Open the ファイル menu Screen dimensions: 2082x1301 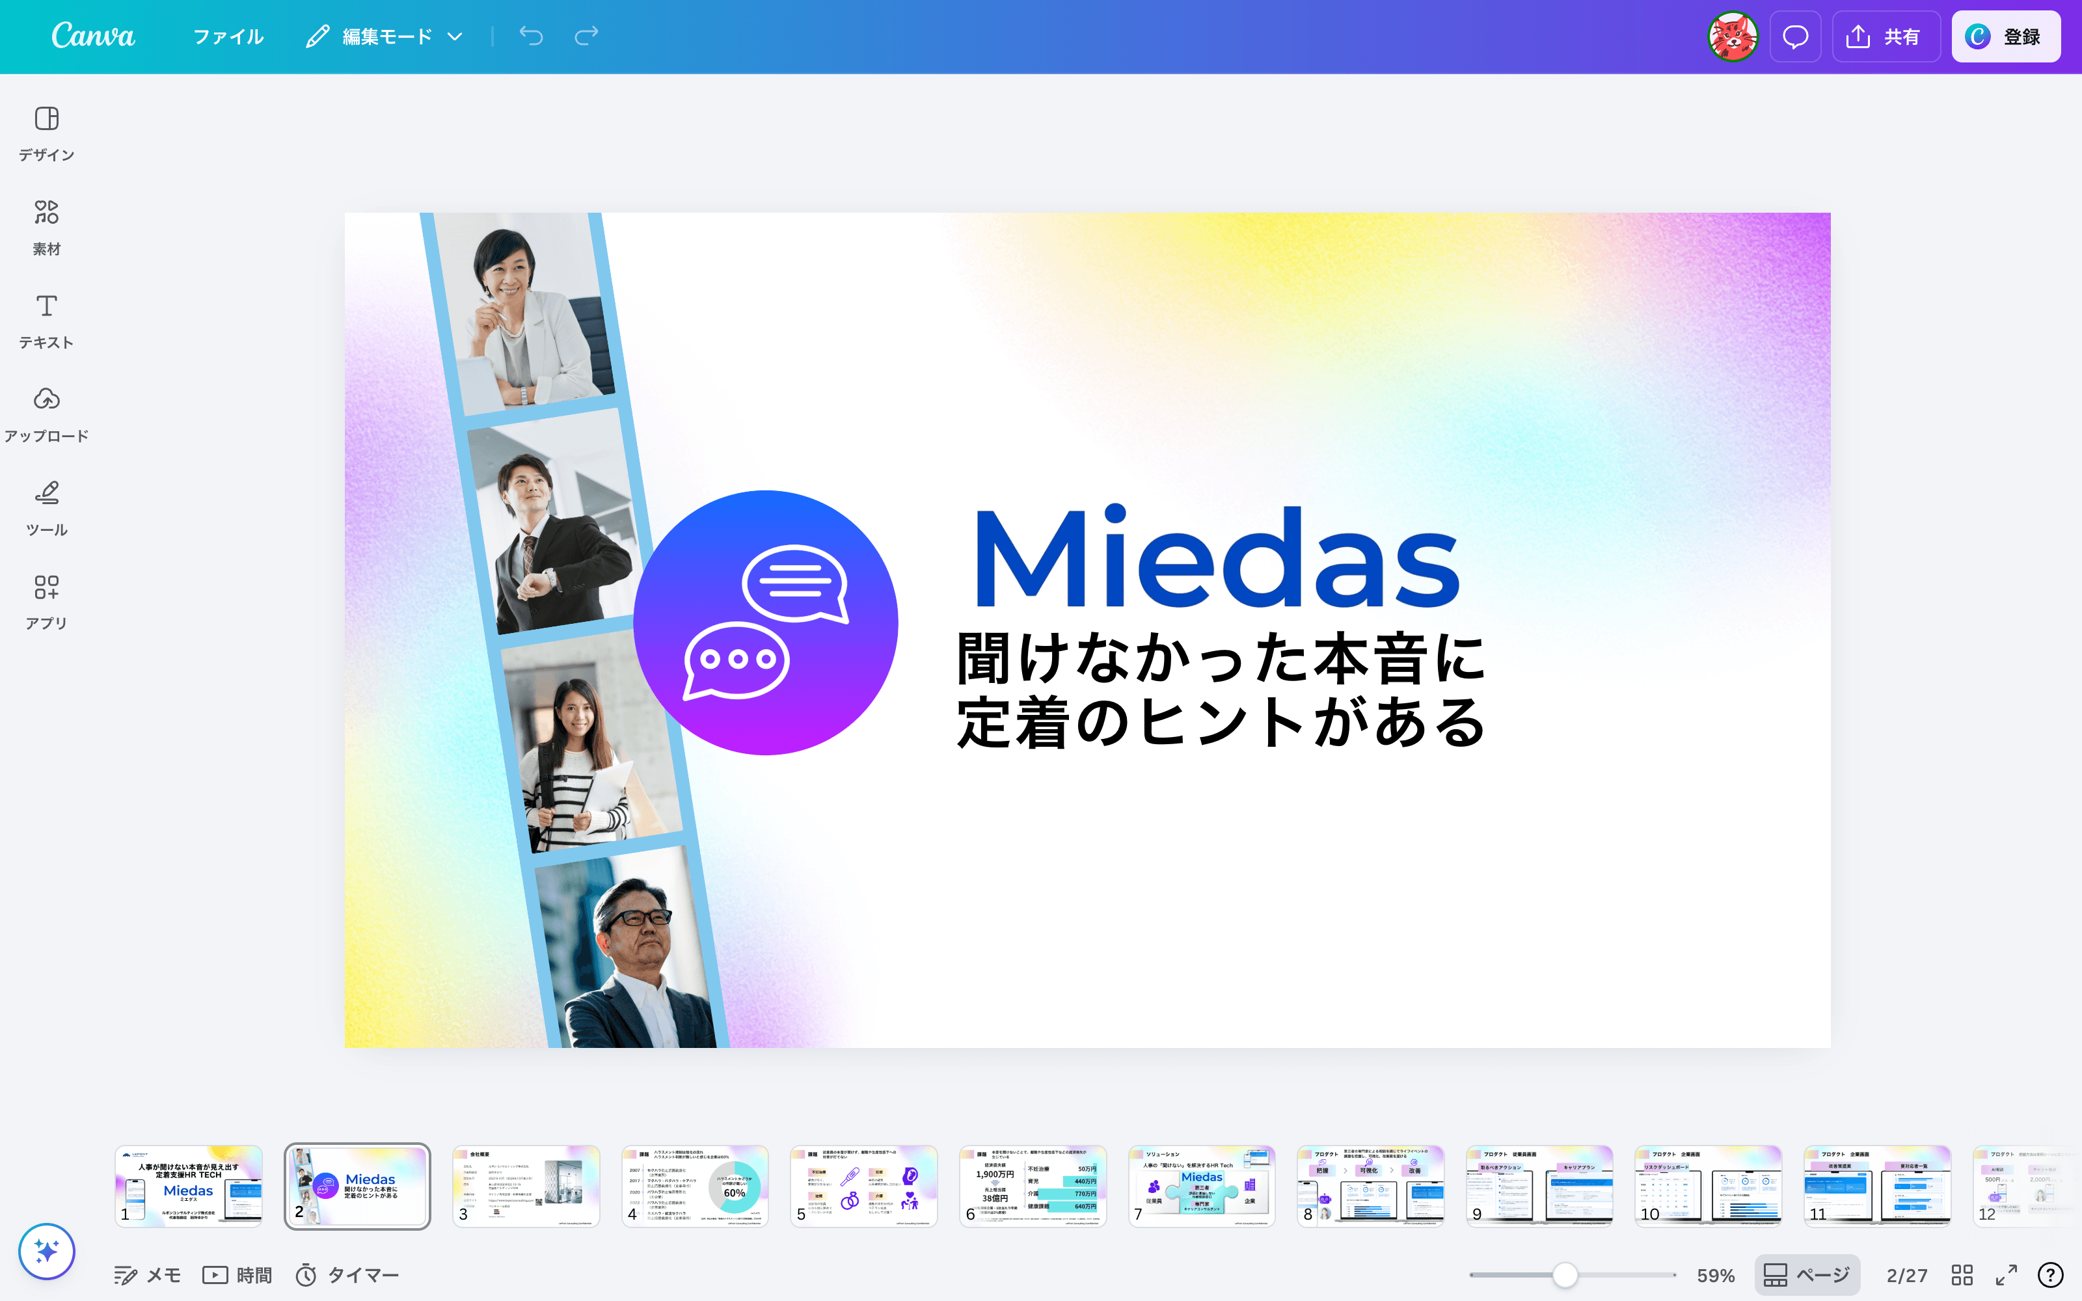coord(228,36)
